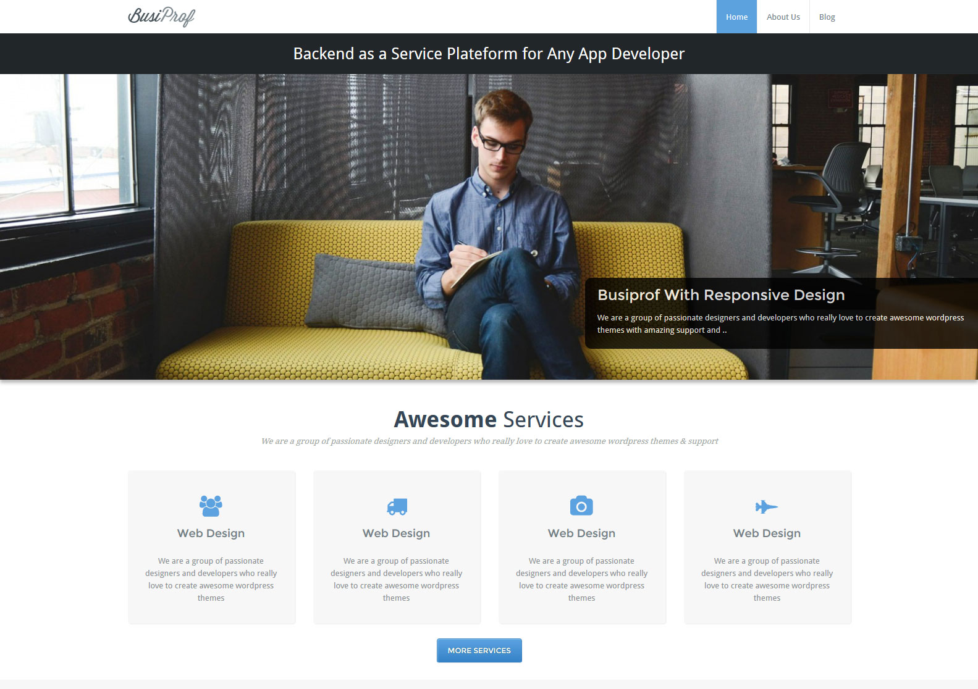Open 'Busiprof With Responsive Design' slider caption
Viewport: 978px width, 689px height.
[721, 294]
